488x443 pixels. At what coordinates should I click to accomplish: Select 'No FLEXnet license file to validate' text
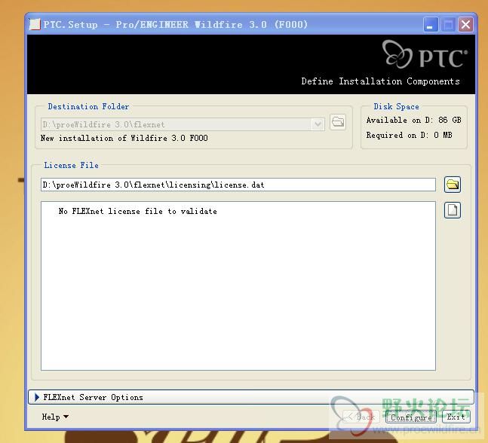pyautogui.click(x=137, y=212)
